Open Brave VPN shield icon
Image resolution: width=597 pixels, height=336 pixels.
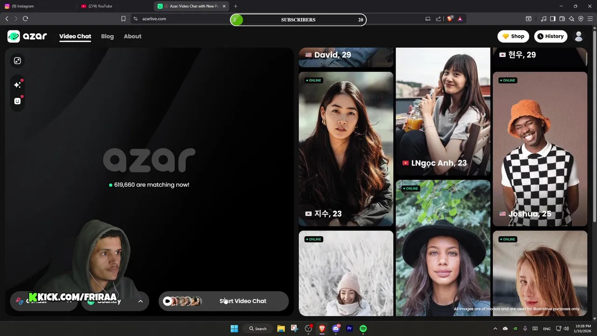click(x=581, y=19)
